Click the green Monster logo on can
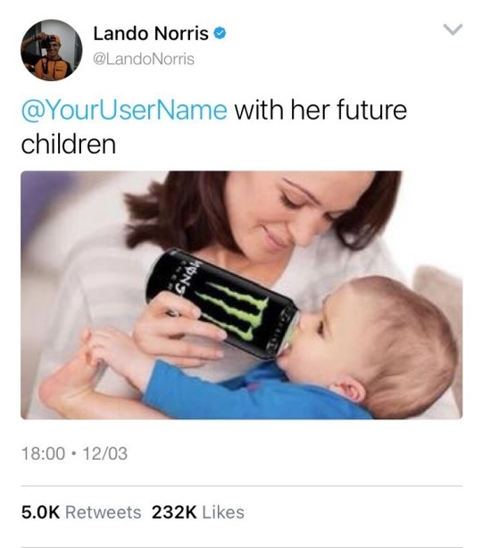Viewport: 482px width, 548px height. pos(232,311)
